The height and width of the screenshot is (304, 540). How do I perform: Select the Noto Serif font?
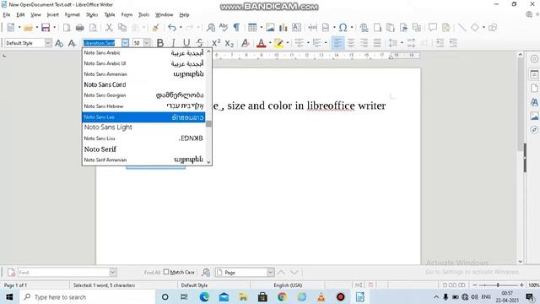[143, 149]
